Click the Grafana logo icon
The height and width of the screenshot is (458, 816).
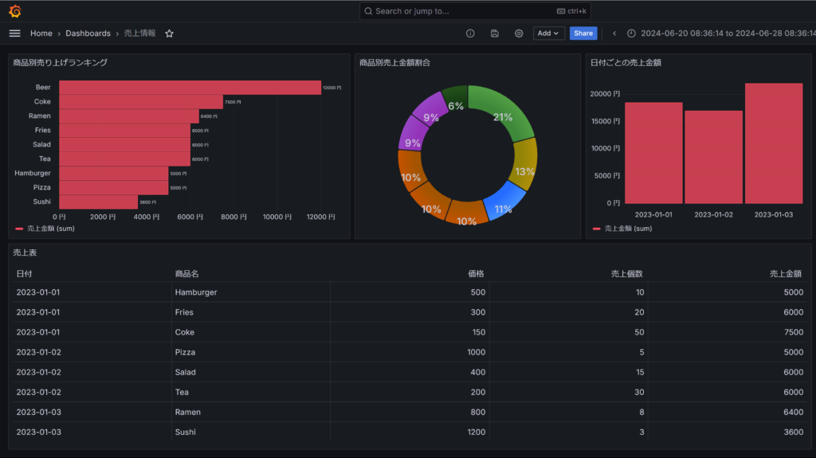(14, 11)
